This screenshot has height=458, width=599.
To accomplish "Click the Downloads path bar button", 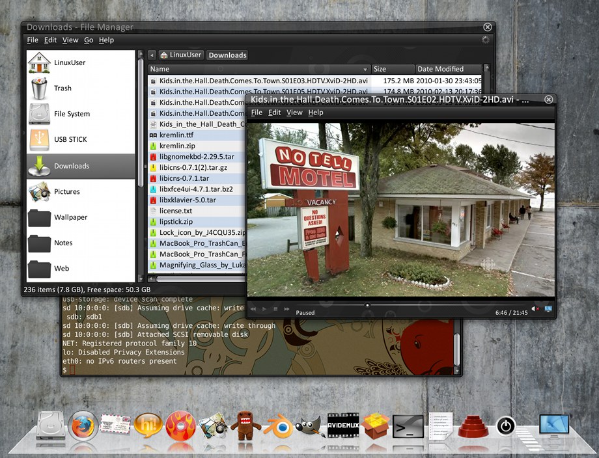I will pos(227,55).
